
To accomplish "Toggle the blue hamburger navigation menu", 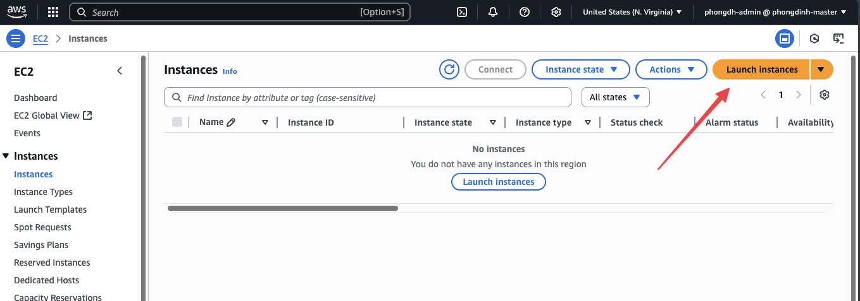I will click(16, 38).
